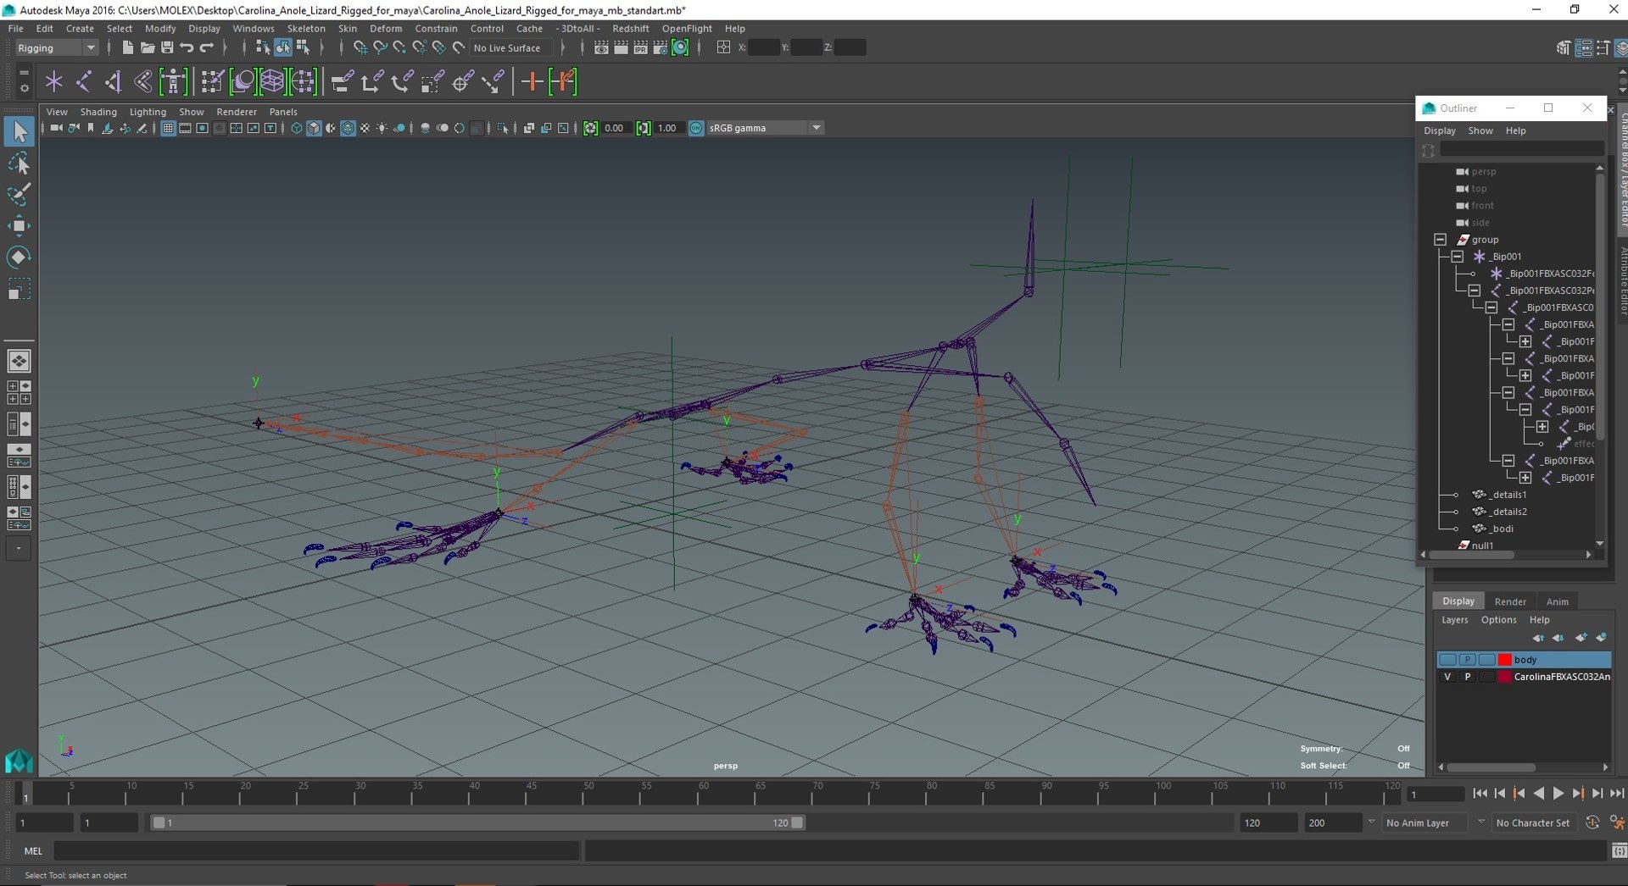
Task: Click the play forwards button
Action: (1558, 794)
